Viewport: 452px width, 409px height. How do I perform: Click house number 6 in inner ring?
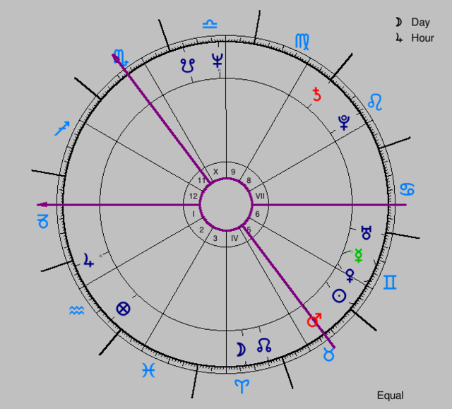tap(257, 214)
